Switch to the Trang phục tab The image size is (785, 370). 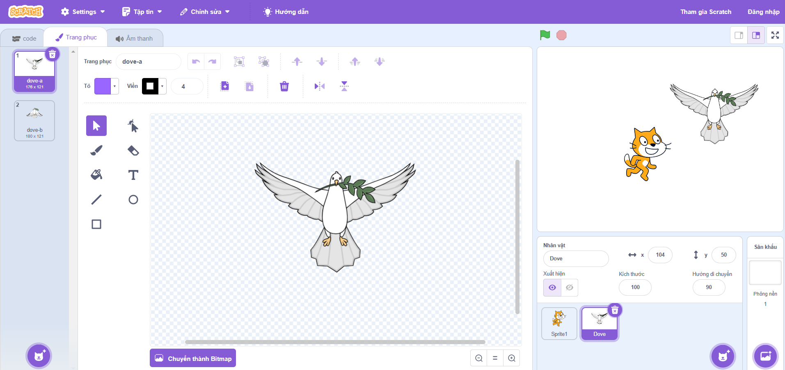point(76,37)
